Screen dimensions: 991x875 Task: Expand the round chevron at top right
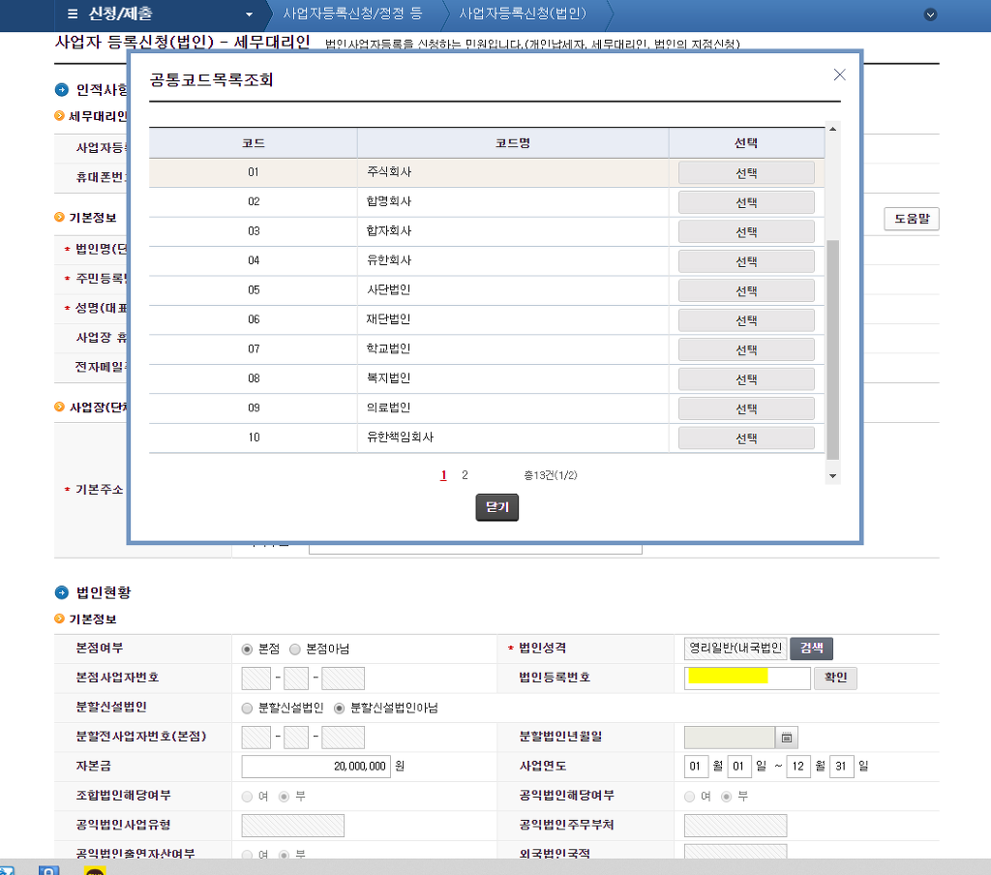click(x=930, y=15)
